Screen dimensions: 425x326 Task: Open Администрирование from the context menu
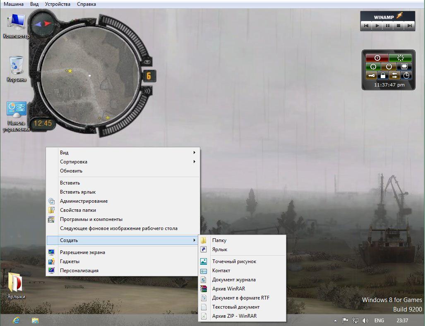pos(123,201)
